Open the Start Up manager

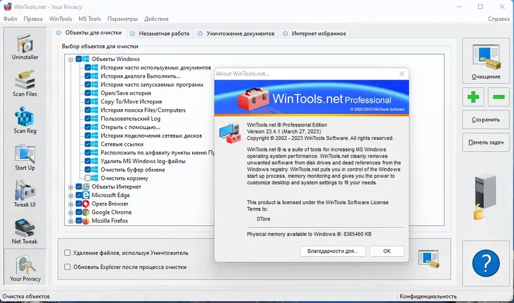(x=25, y=157)
